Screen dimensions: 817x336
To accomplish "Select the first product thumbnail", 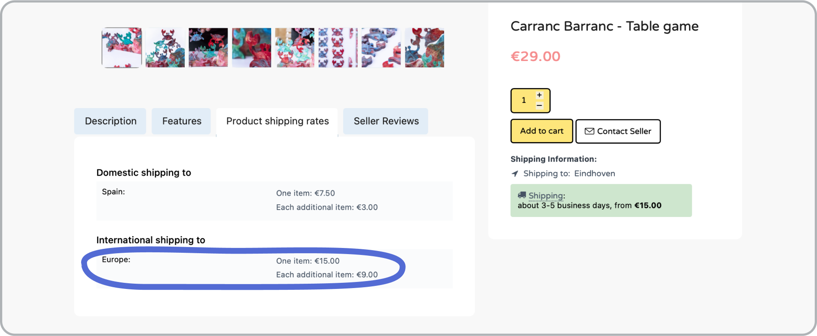I will coord(122,48).
